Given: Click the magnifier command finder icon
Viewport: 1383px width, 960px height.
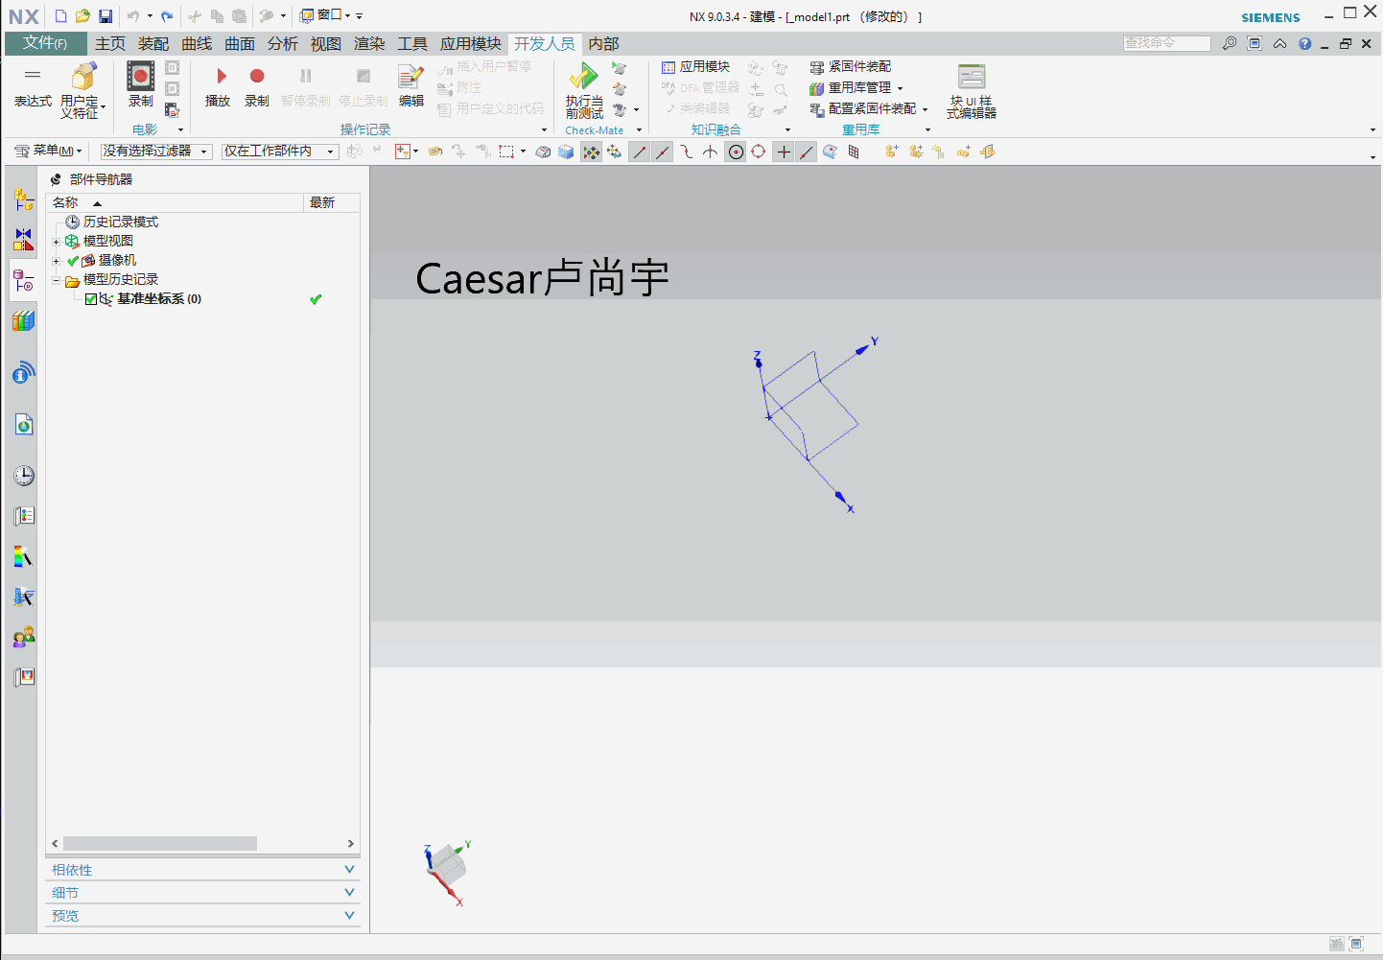Looking at the screenshot, I should 1230,43.
